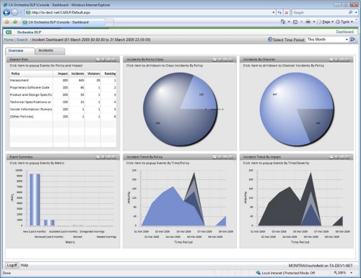Click rightmost header icon of Incident Trend By Impact
361x278 pixels.
coord(347,157)
